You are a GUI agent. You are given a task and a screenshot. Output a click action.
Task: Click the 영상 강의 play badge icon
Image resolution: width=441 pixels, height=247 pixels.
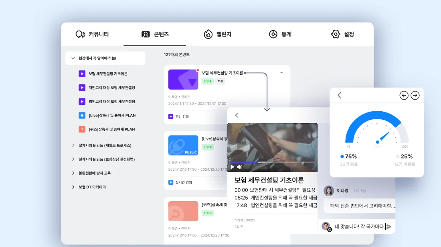tap(172, 116)
